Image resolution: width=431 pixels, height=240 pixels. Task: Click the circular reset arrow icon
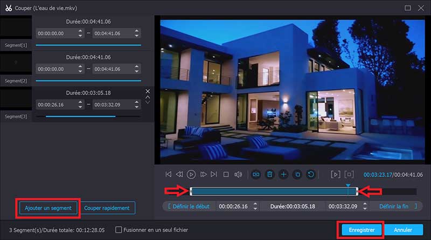coord(310,174)
